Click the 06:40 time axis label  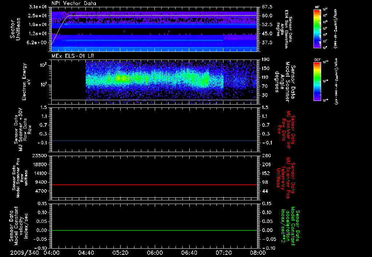coord(189,253)
